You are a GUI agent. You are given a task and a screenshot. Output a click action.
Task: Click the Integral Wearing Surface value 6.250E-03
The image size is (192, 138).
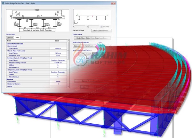pos(58,63)
